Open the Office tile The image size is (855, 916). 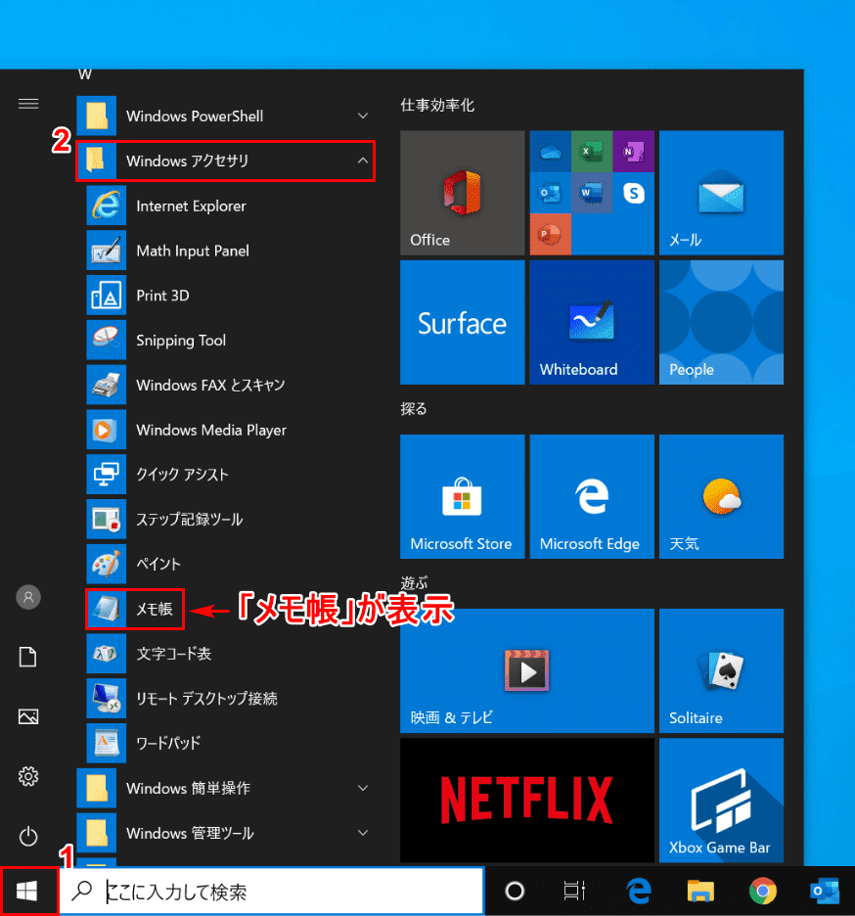(463, 193)
